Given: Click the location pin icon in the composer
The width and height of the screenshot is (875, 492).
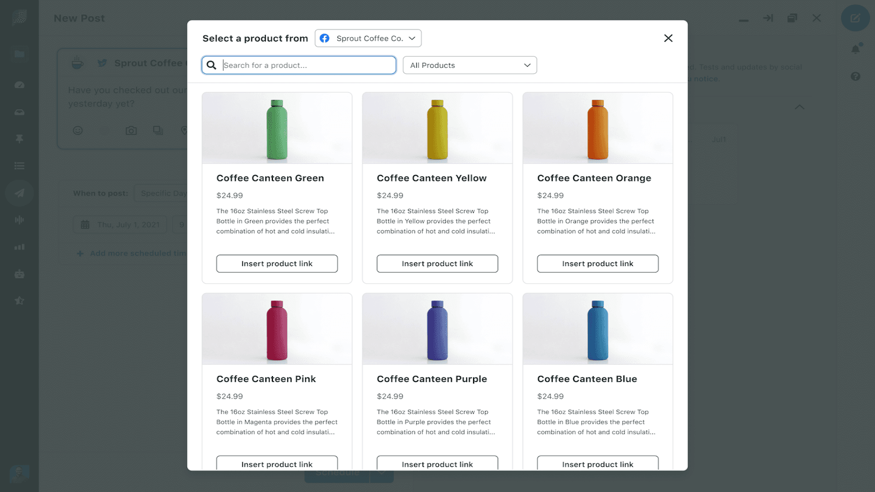Looking at the screenshot, I should pyautogui.click(x=184, y=131).
